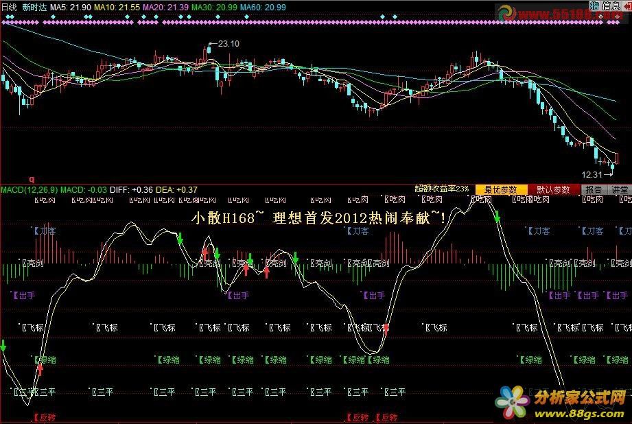Click the MACD(12,26,9) indicator name
This screenshot has width=632, height=424.
30,189
